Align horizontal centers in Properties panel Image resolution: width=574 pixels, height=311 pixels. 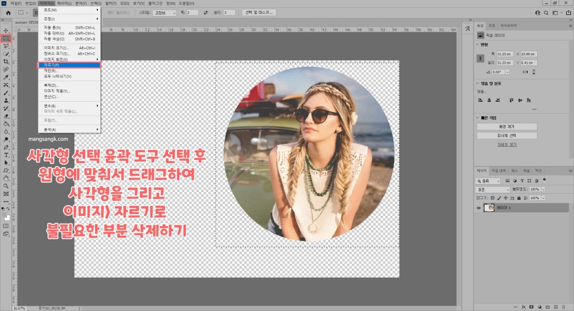pyautogui.click(x=489, y=100)
